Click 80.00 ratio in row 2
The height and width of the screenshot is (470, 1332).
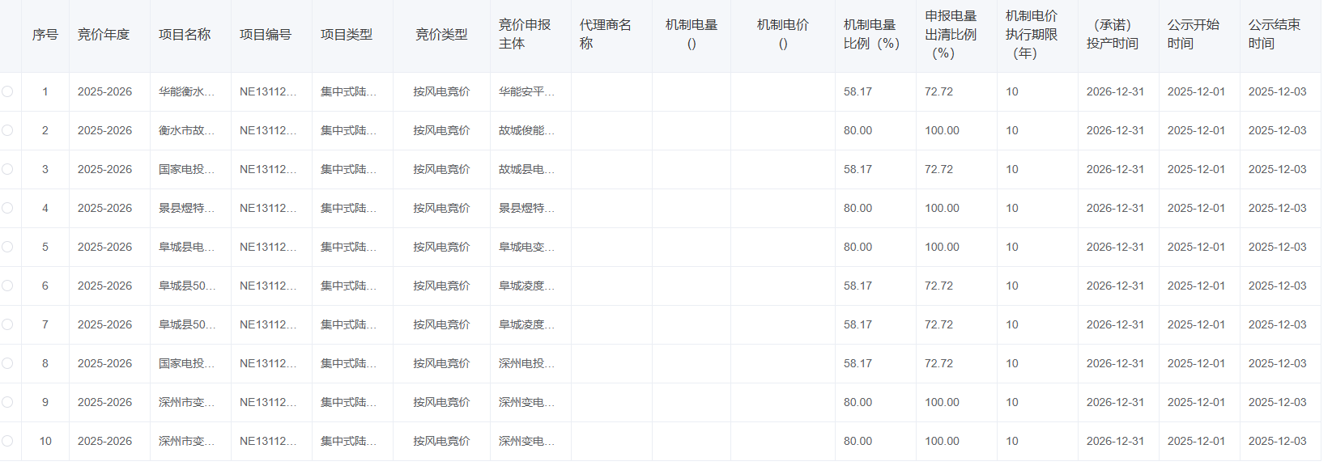(x=858, y=130)
